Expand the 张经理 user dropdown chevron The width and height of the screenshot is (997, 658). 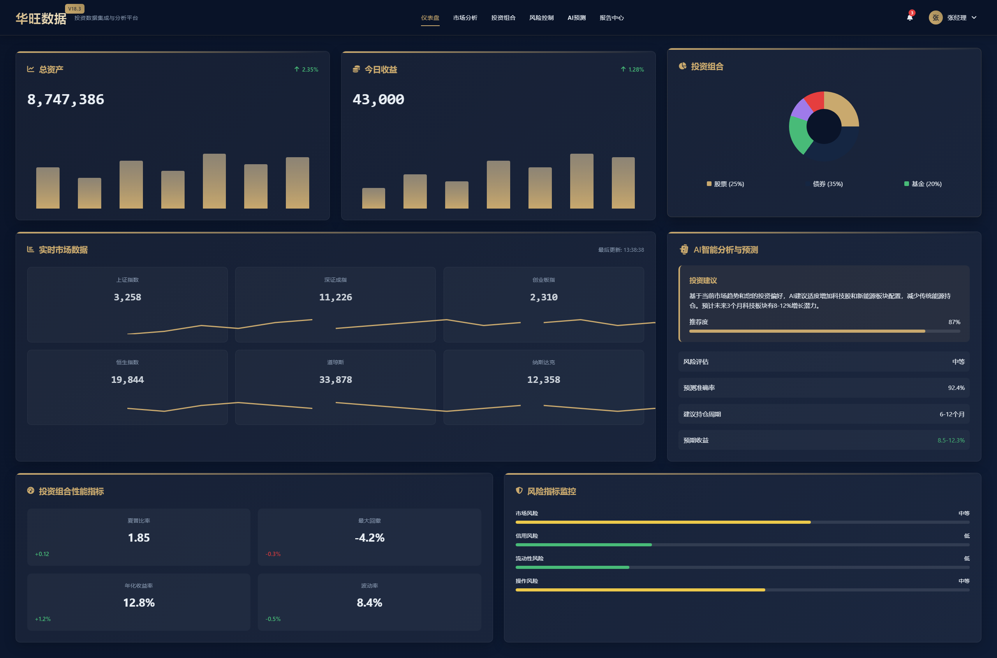[x=974, y=18]
